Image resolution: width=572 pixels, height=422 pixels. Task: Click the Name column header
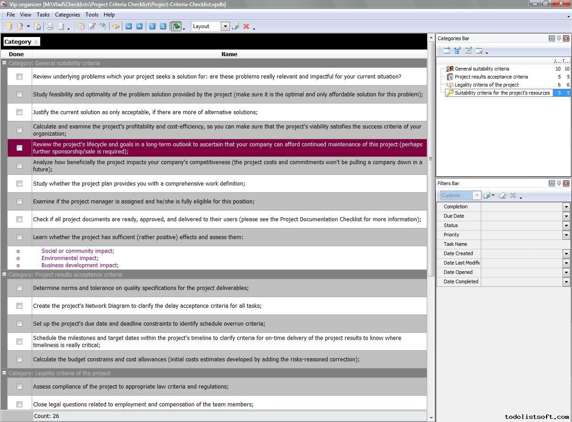click(229, 54)
